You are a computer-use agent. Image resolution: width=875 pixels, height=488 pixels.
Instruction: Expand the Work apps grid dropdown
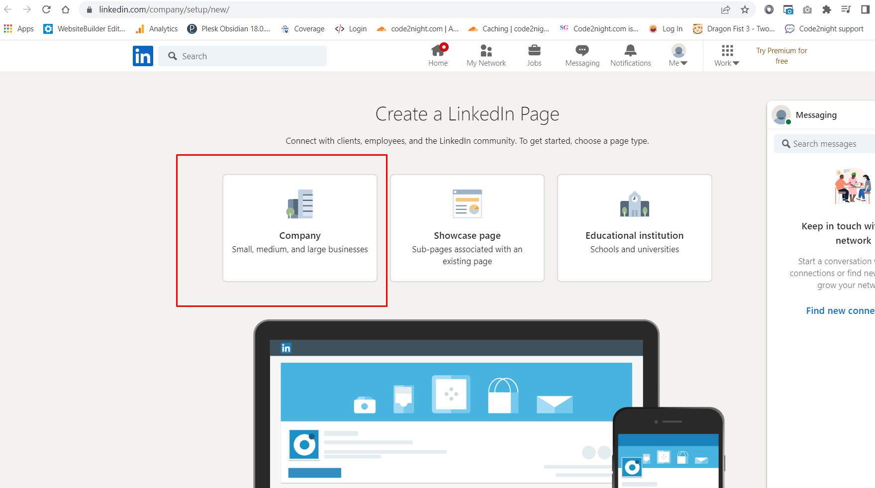pos(727,55)
